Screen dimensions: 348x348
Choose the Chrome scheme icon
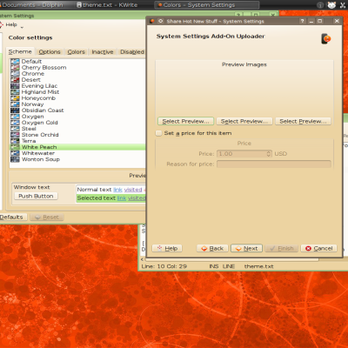point(15,74)
